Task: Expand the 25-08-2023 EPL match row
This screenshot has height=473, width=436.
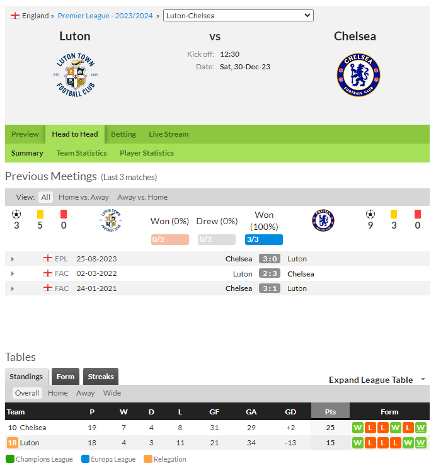Action: pyautogui.click(x=13, y=259)
